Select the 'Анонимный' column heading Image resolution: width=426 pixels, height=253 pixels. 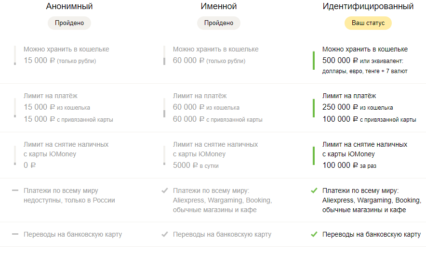coord(69,7)
